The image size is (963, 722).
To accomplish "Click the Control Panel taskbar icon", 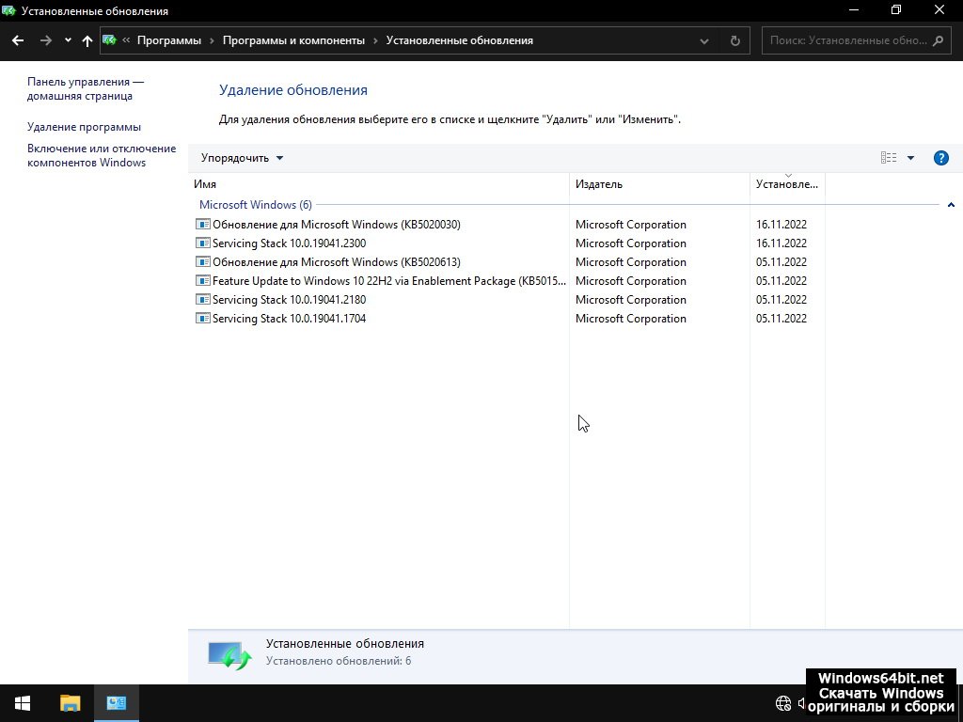I will coord(117,703).
